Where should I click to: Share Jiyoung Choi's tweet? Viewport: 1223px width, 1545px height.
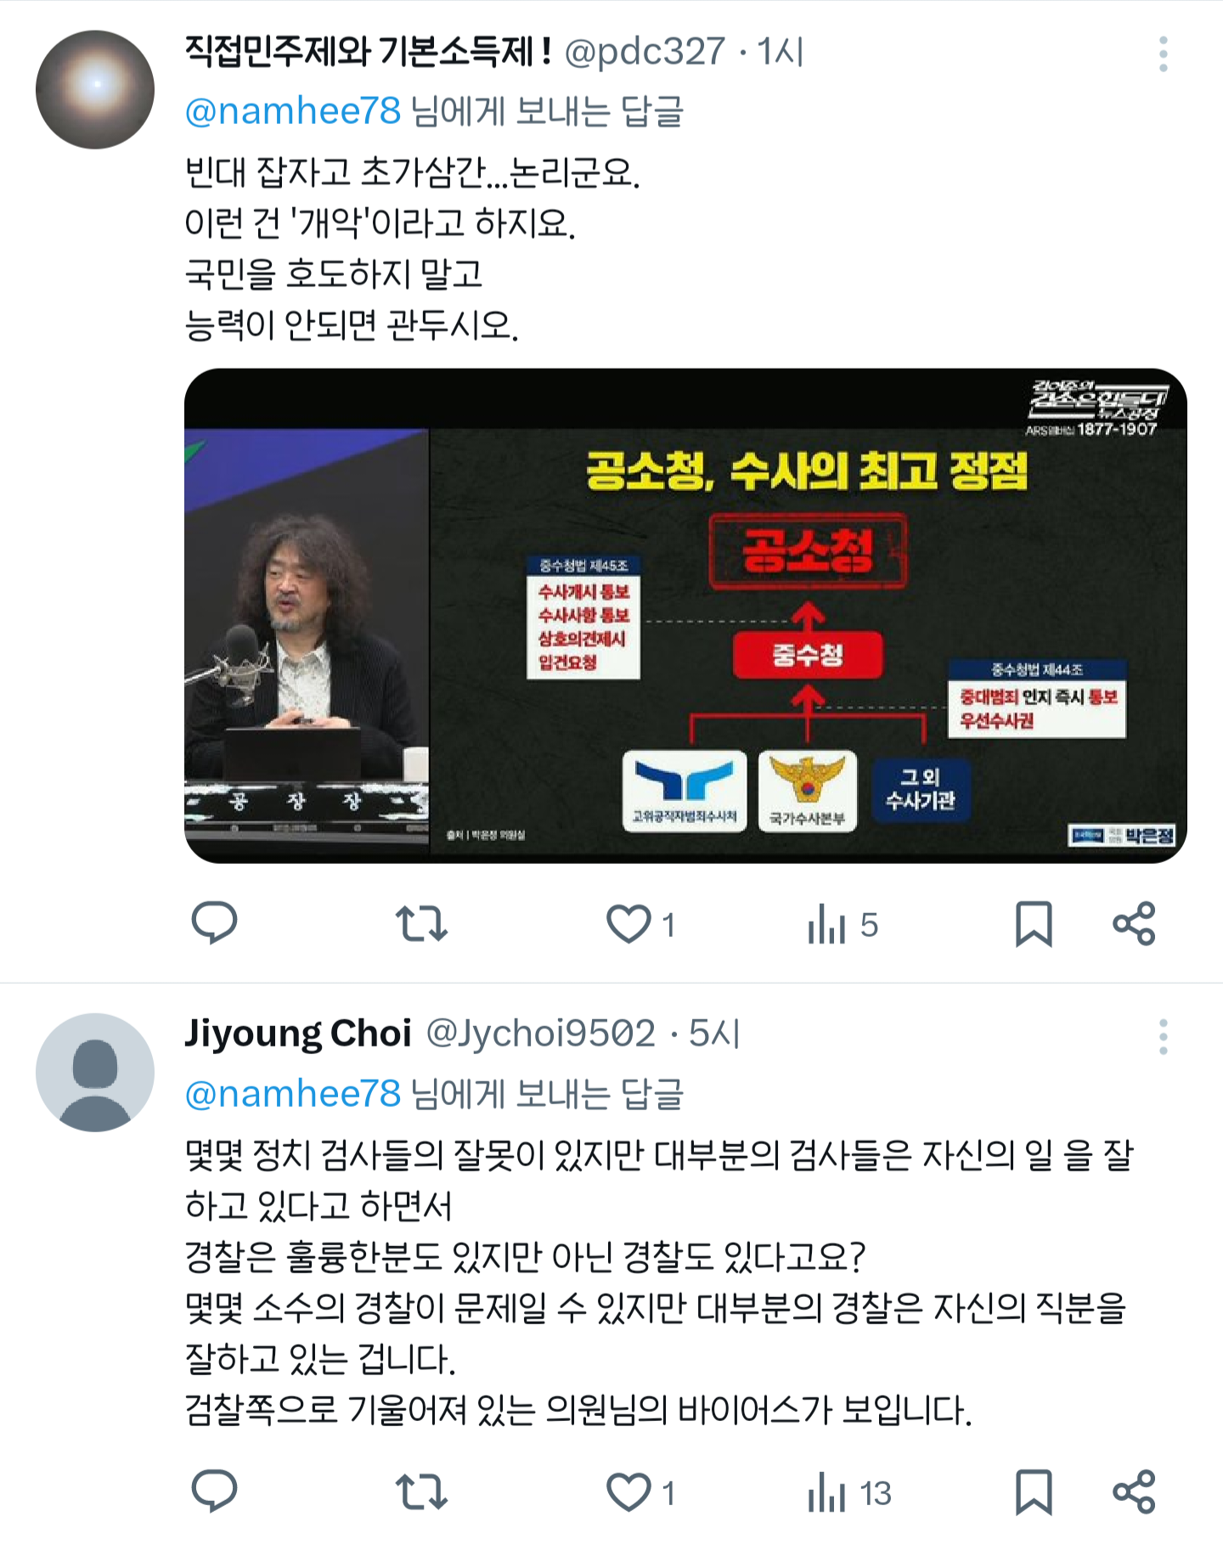pos(1135,1491)
